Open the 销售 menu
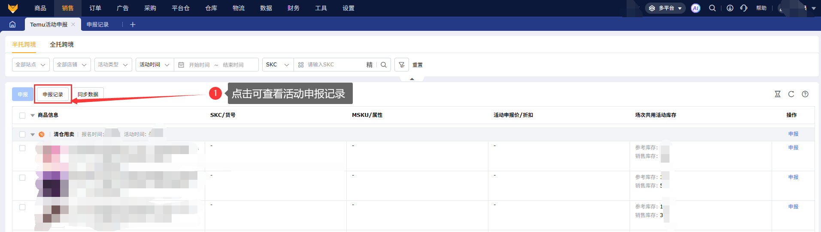Screen dimensions: 821x232 [68, 8]
